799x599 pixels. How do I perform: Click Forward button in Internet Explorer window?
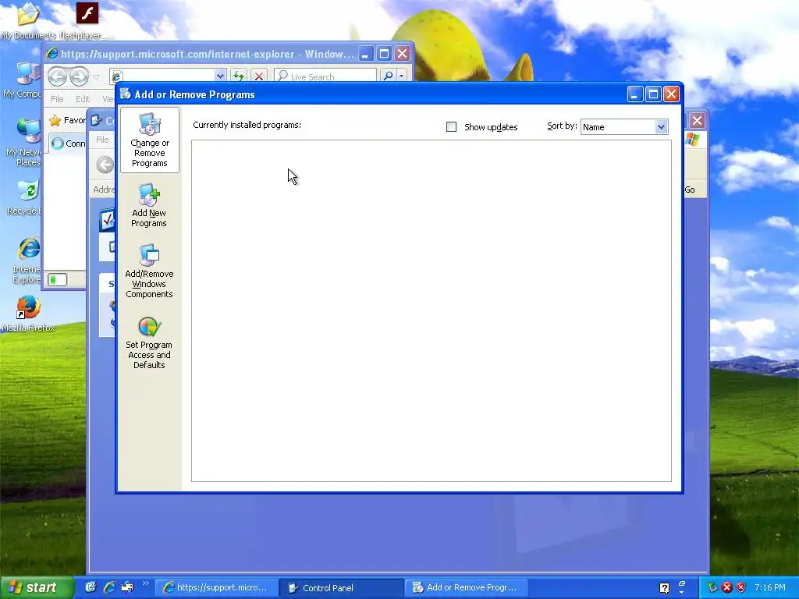[x=79, y=77]
